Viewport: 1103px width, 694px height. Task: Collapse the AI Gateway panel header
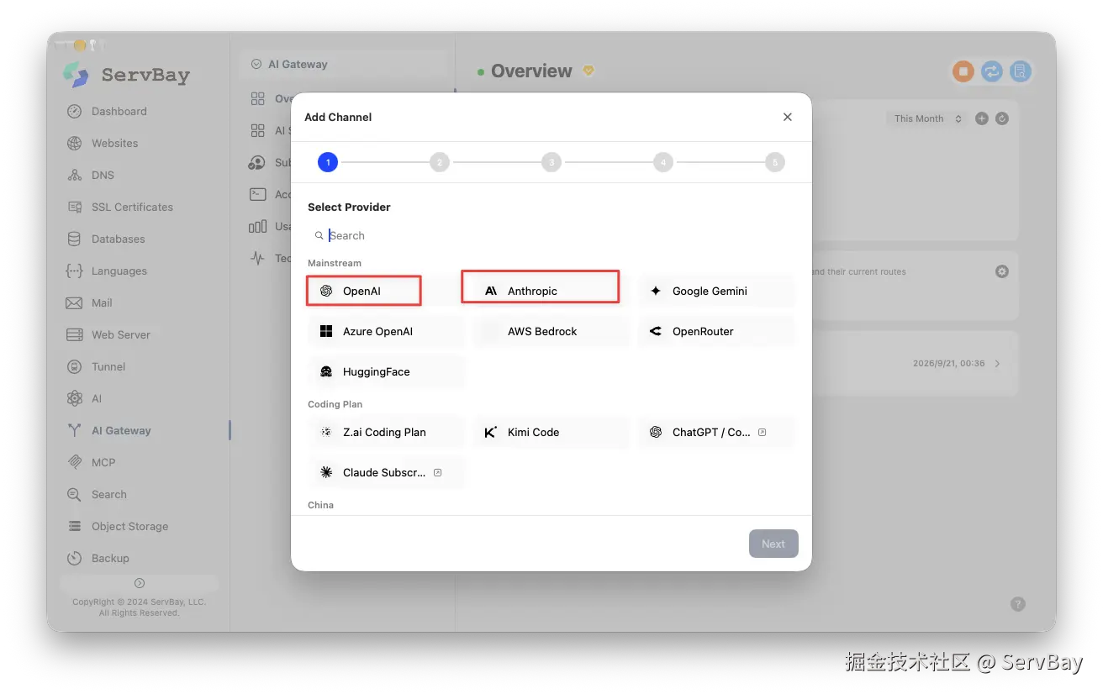(344, 64)
